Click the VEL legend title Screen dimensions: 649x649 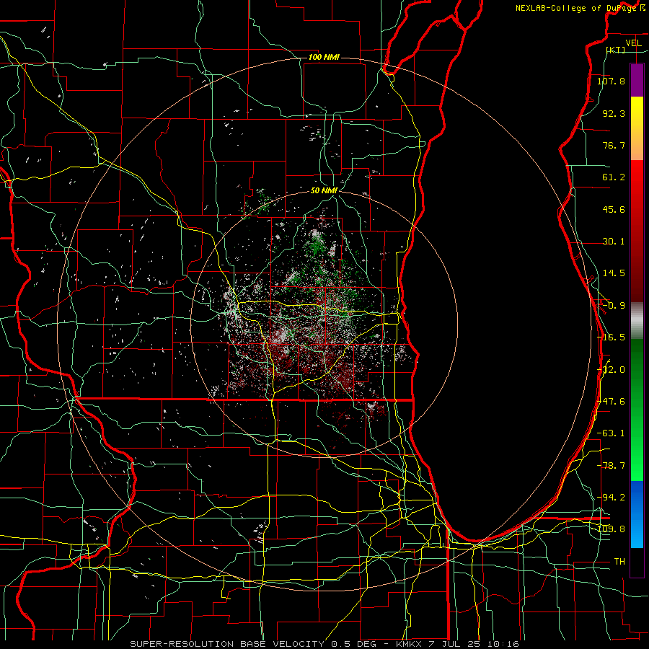click(x=633, y=43)
